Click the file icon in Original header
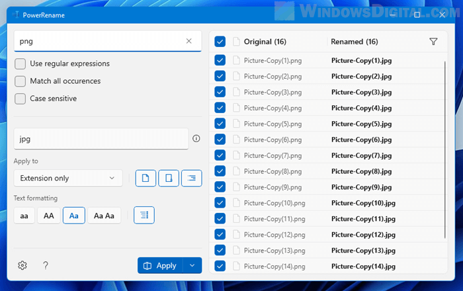 pos(236,42)
